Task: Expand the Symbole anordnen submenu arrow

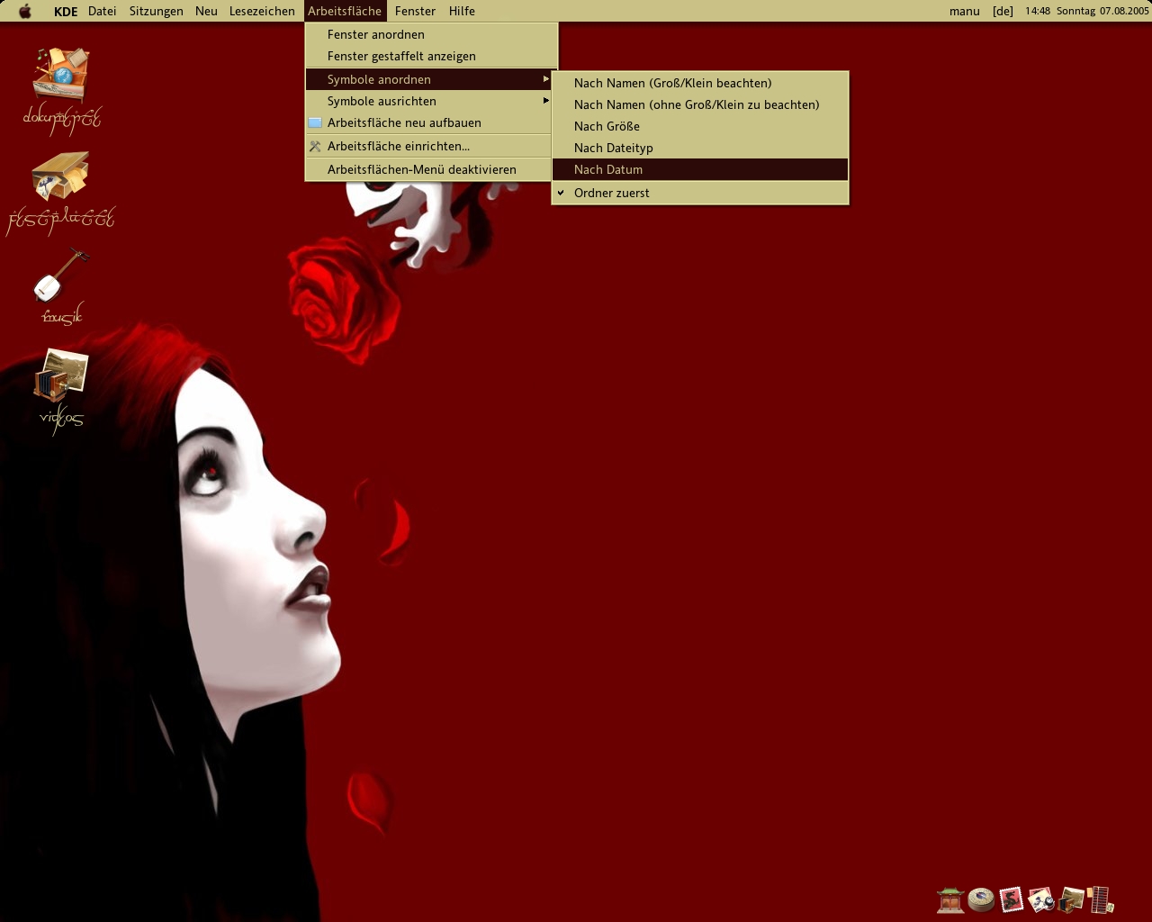Action: point(545,79)
